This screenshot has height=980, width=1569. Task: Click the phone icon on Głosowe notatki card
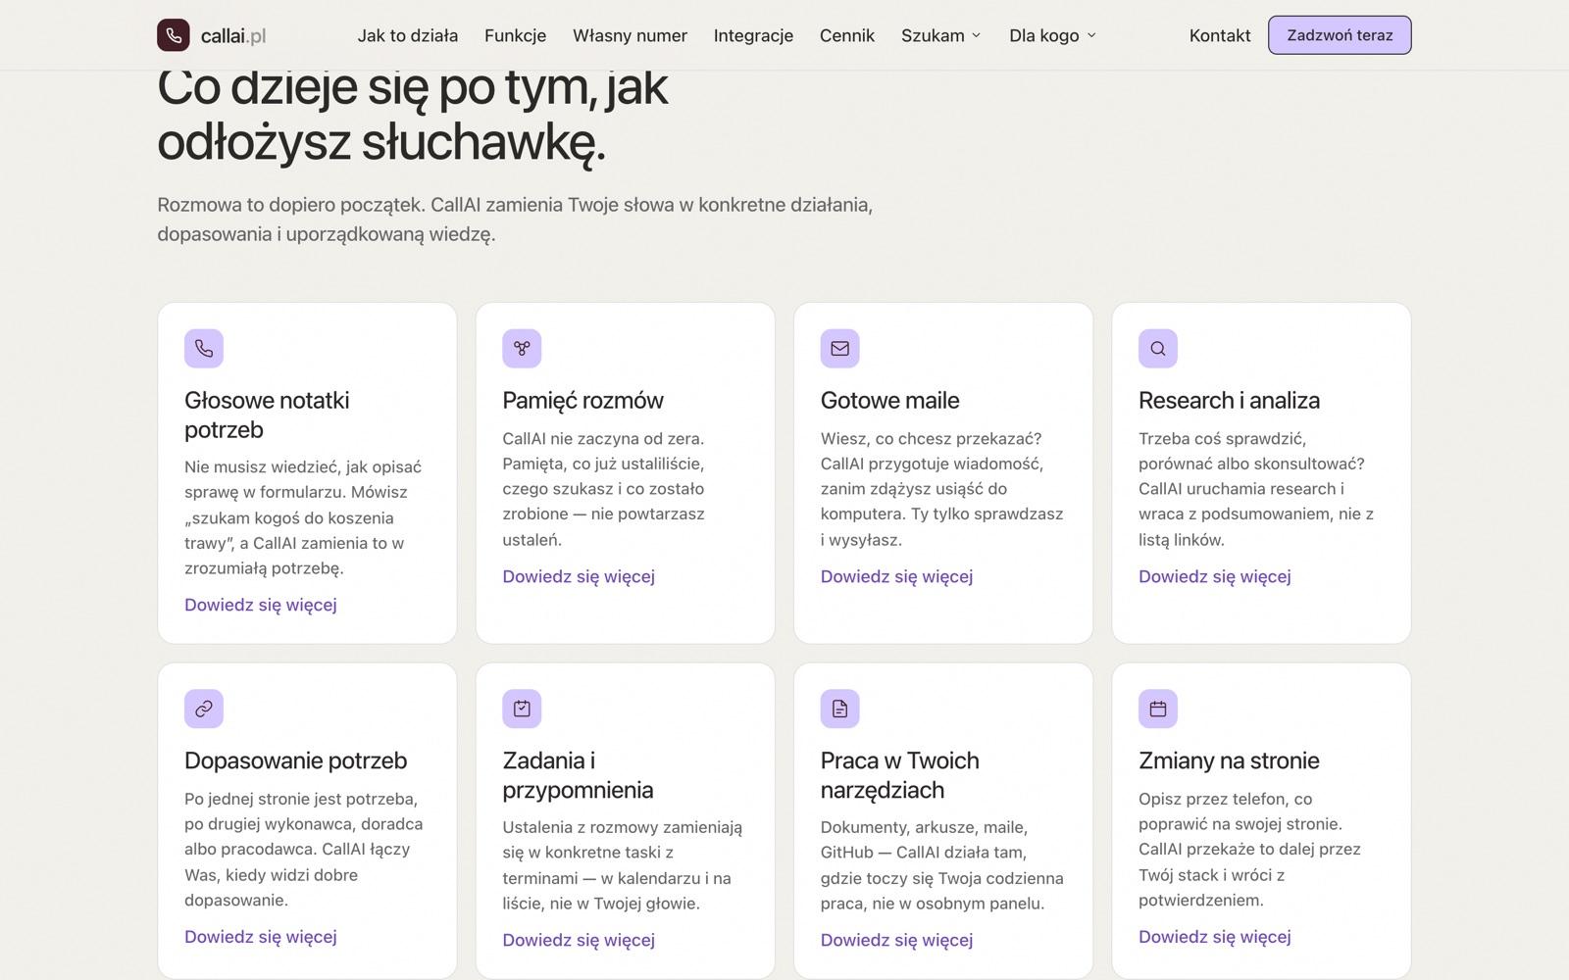click(204, 348)
